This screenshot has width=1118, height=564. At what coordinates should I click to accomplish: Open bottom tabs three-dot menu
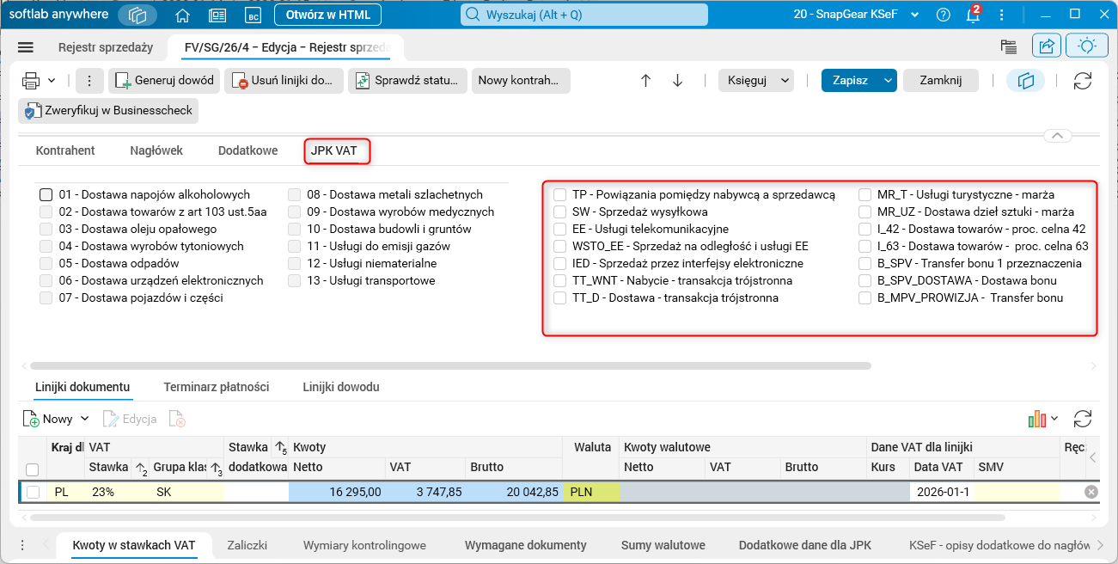pos(23,545)
